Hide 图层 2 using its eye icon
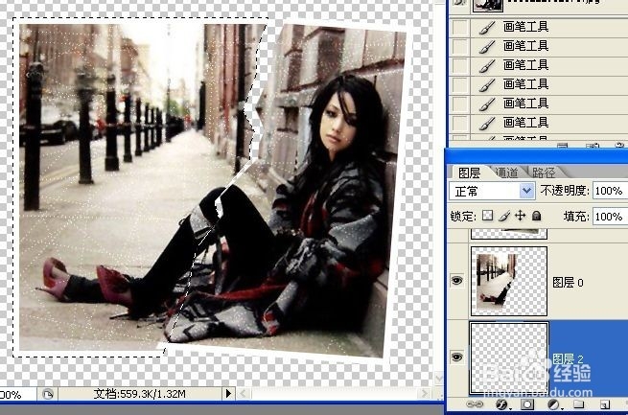 [457, 357]
